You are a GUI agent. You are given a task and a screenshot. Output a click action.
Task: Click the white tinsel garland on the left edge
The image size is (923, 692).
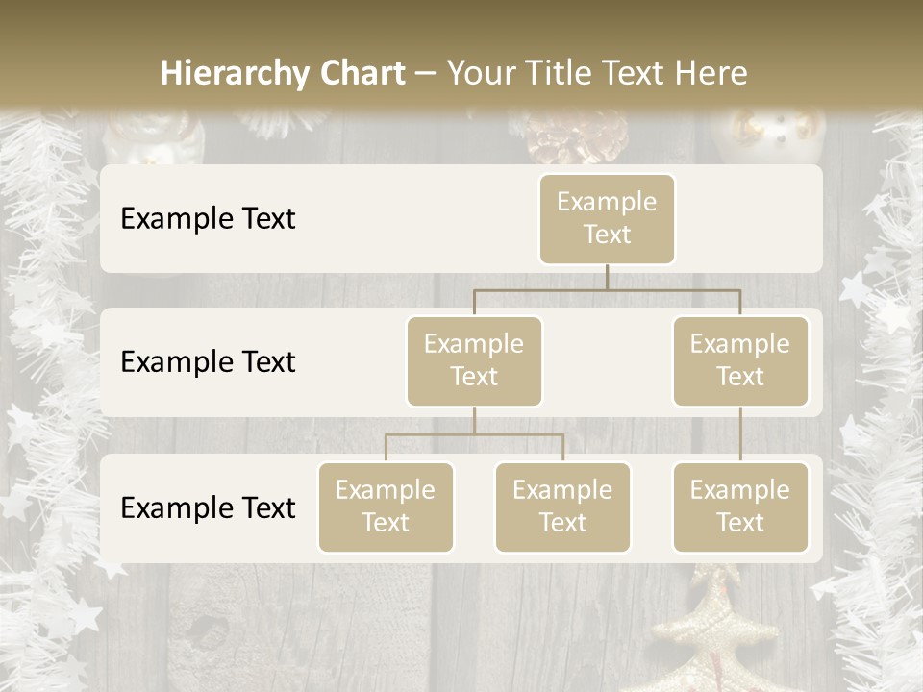[43, 384]
